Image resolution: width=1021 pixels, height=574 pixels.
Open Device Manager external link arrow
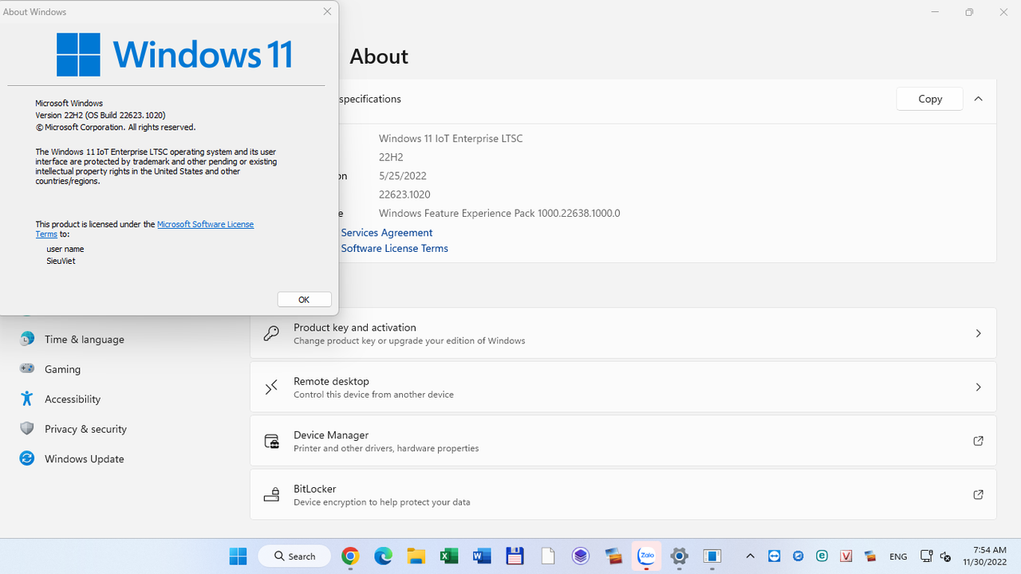978,441
